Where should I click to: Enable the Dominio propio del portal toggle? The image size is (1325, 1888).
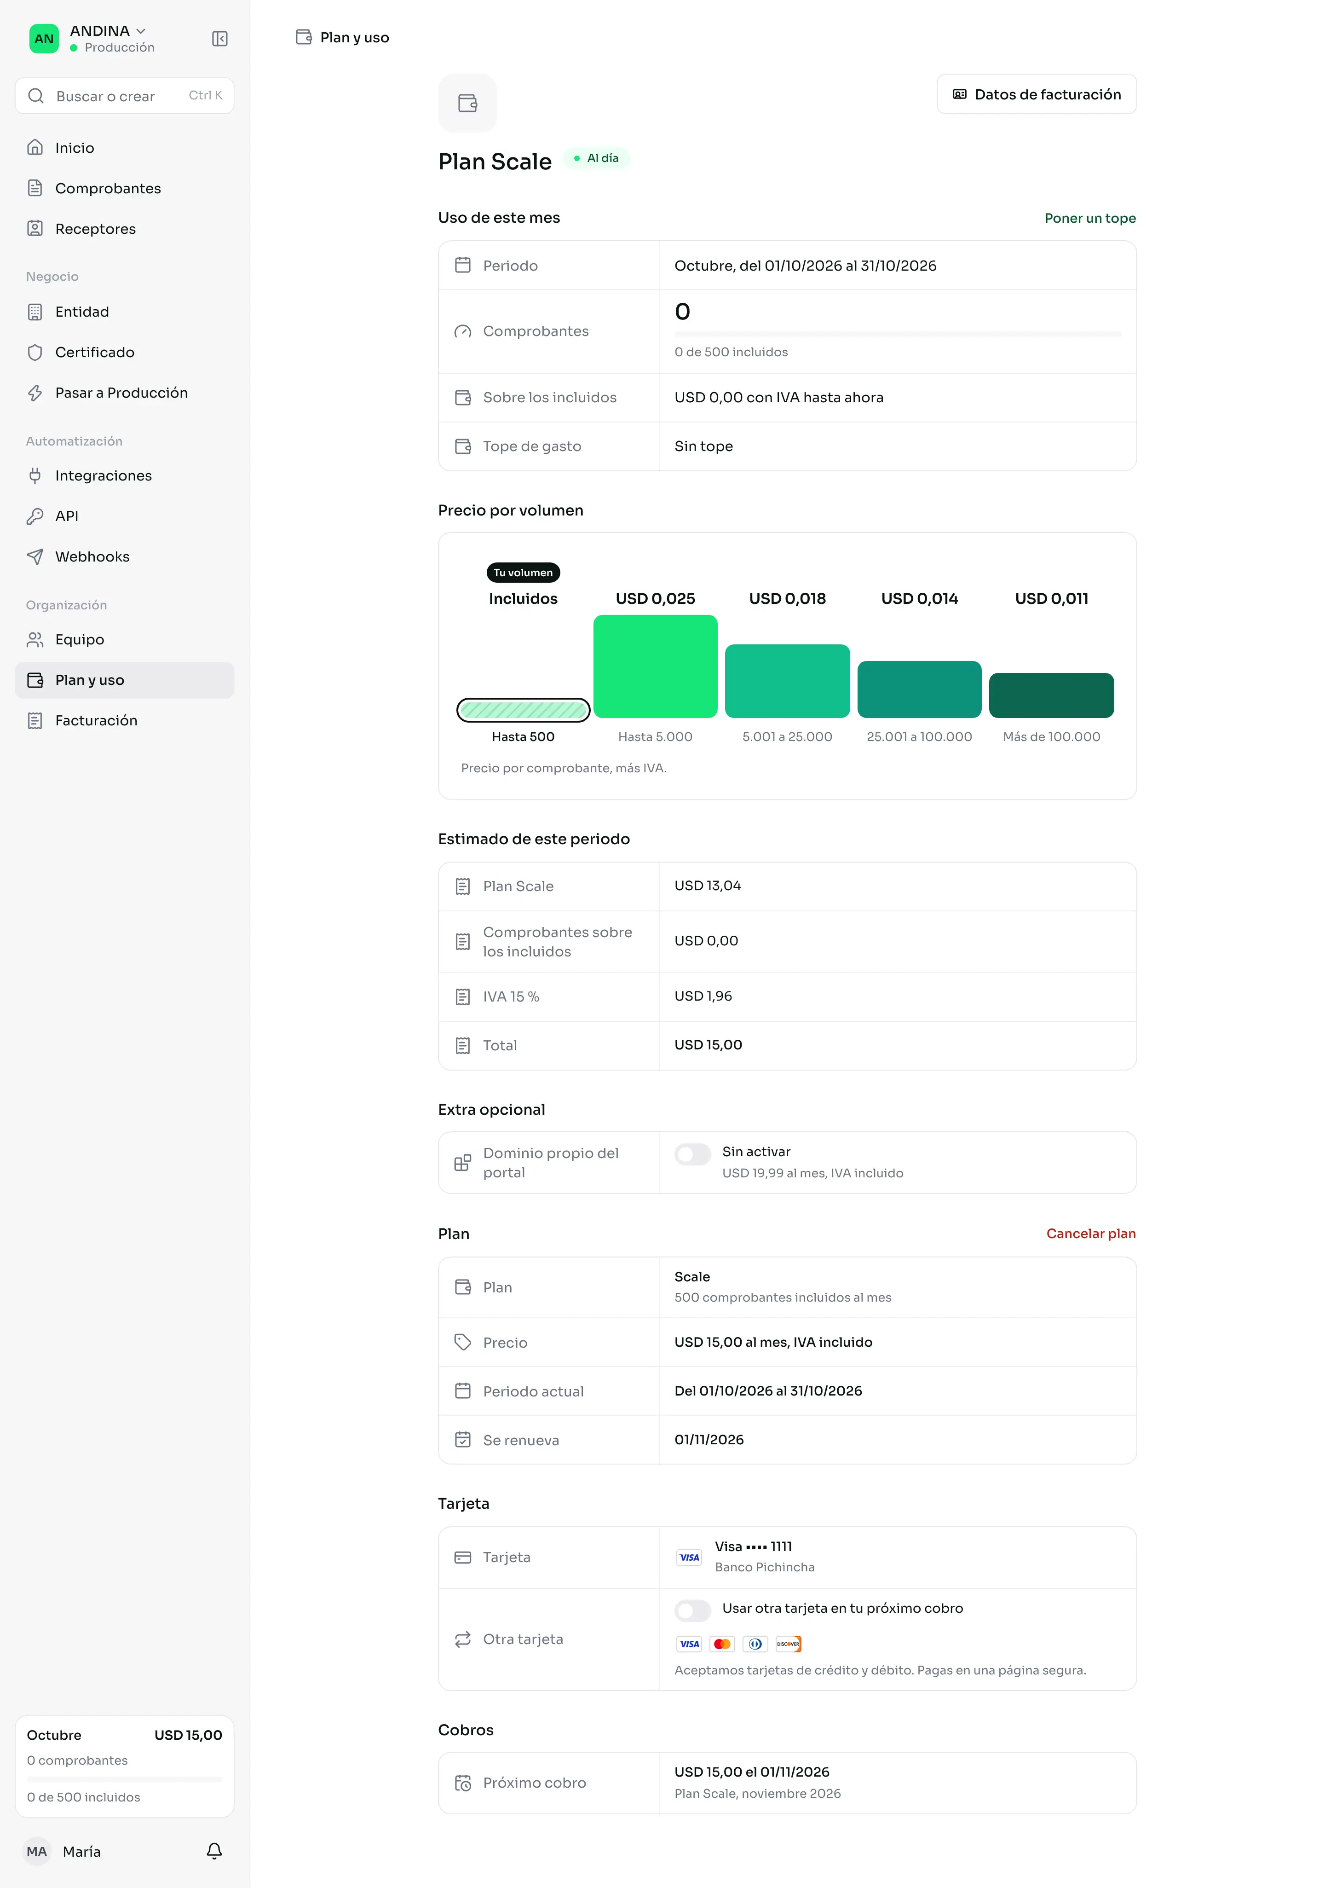693,1154
